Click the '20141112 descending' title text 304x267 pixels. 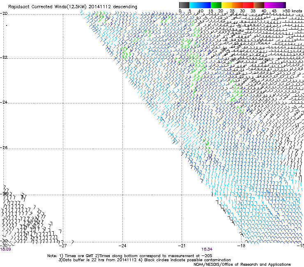[x=113, y=7]
